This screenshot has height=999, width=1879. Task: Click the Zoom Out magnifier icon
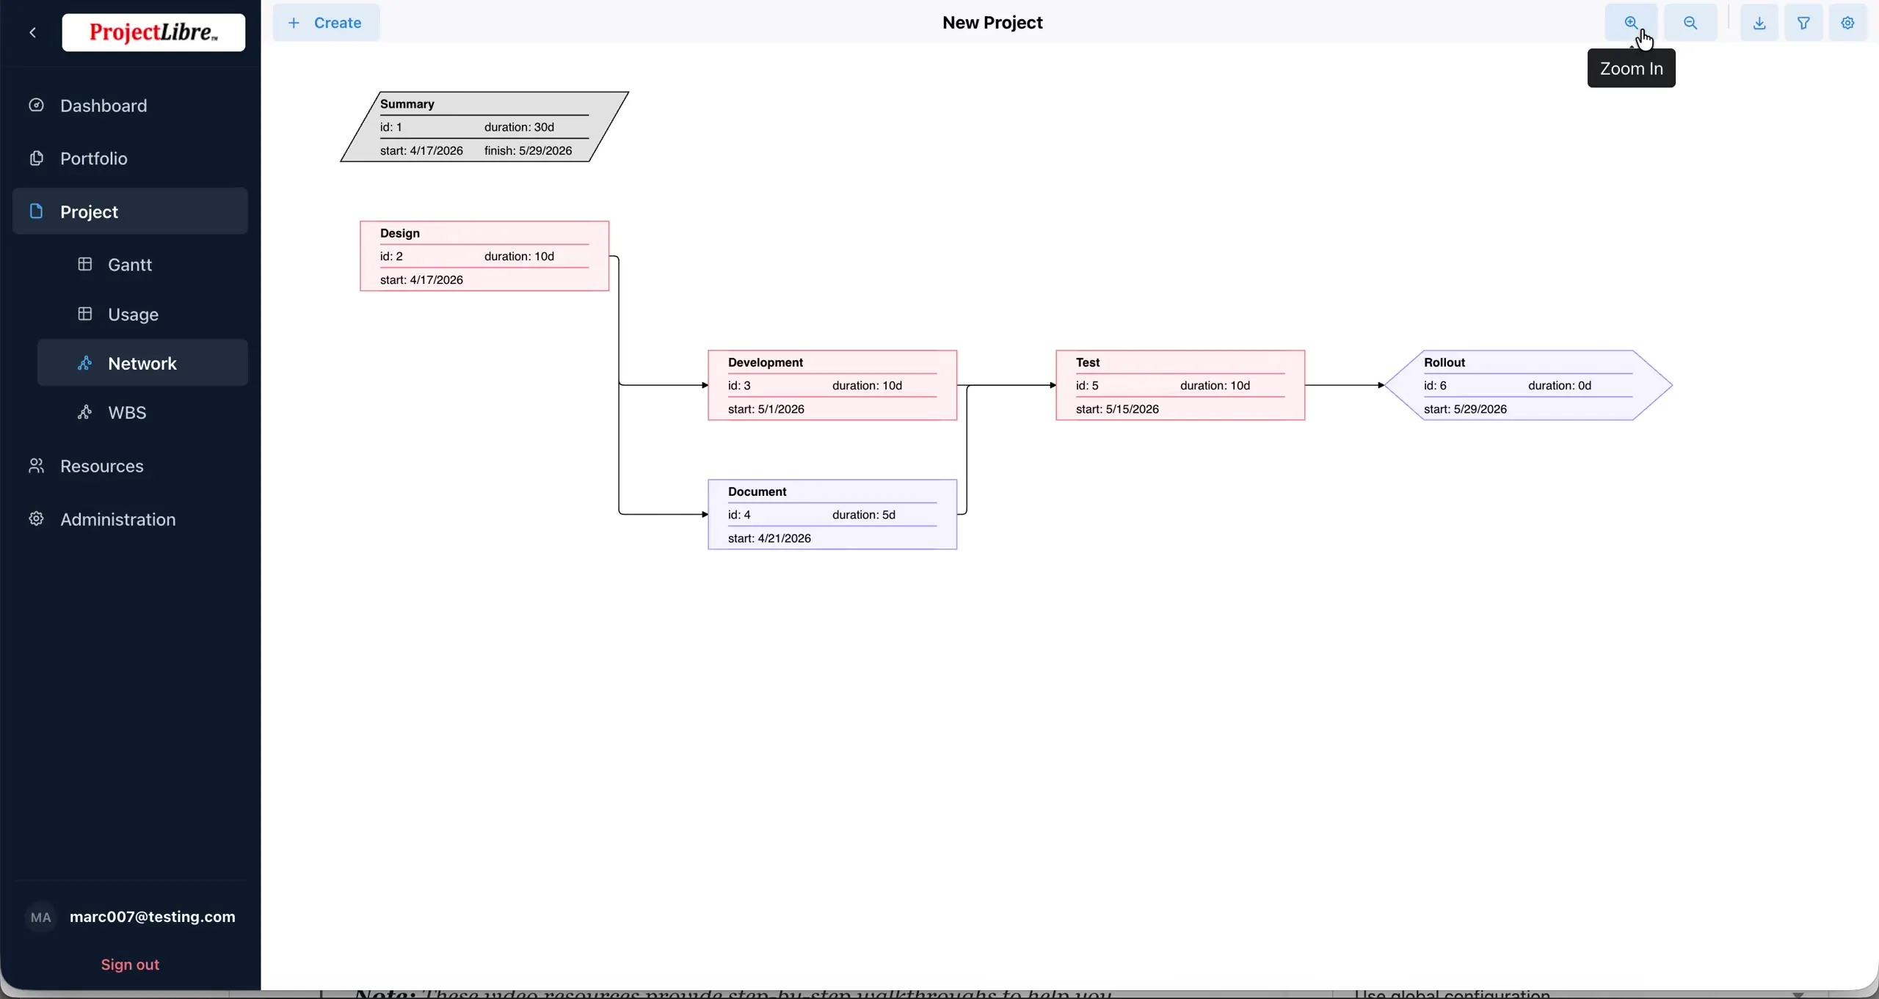[1690, 23]
